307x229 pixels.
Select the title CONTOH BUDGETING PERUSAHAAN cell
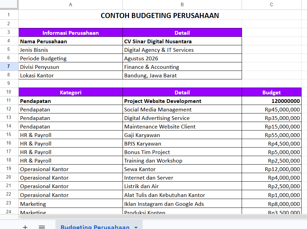coord(160,15)
